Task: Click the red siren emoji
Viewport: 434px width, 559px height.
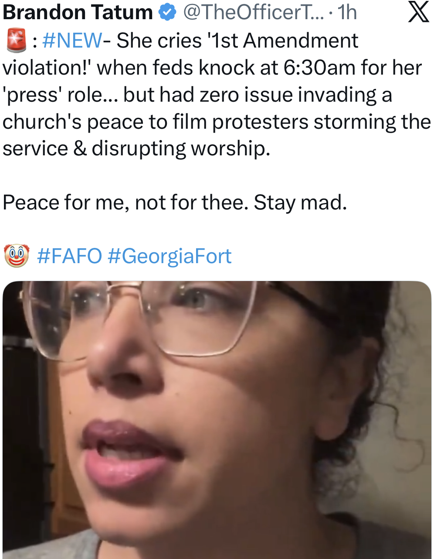Action: tap(16, 41)
